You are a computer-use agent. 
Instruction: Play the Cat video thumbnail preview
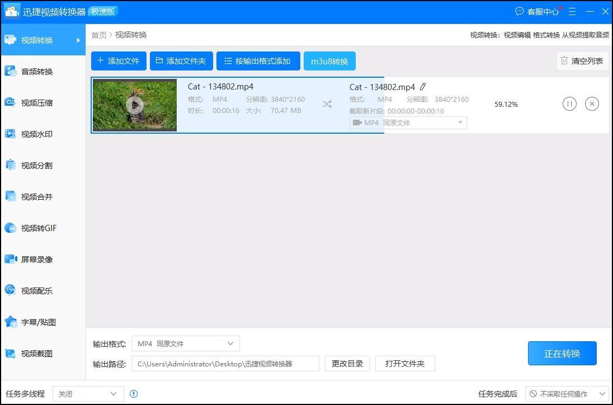click(x=135, y=105)
